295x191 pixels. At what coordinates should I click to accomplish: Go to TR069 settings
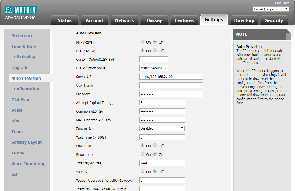point(18,153)
